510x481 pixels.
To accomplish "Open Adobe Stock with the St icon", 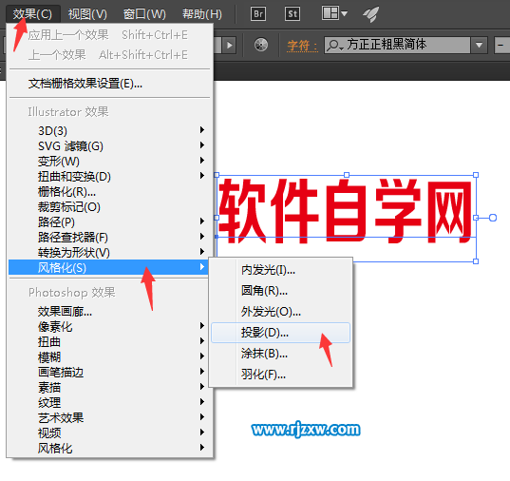I will tap(293, 13).
